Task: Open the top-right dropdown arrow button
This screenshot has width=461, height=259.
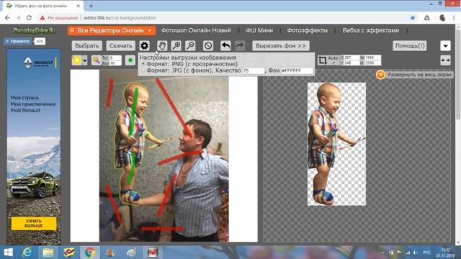Action: tap(445, 46)
